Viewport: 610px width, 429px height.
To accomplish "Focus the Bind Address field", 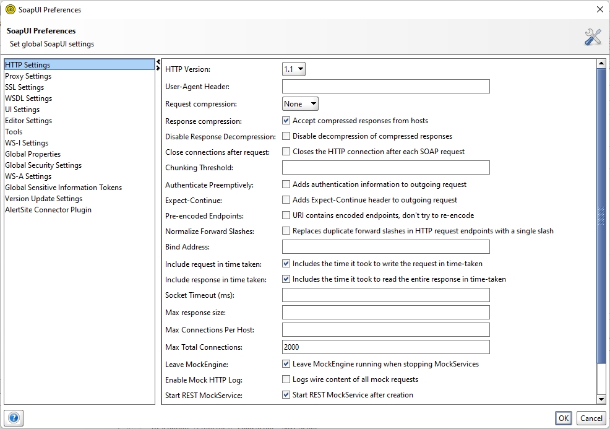I will tap(386, 246).
